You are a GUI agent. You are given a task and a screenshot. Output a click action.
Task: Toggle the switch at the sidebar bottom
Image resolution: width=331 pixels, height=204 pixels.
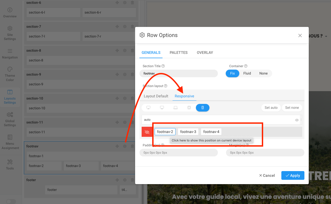11,202
